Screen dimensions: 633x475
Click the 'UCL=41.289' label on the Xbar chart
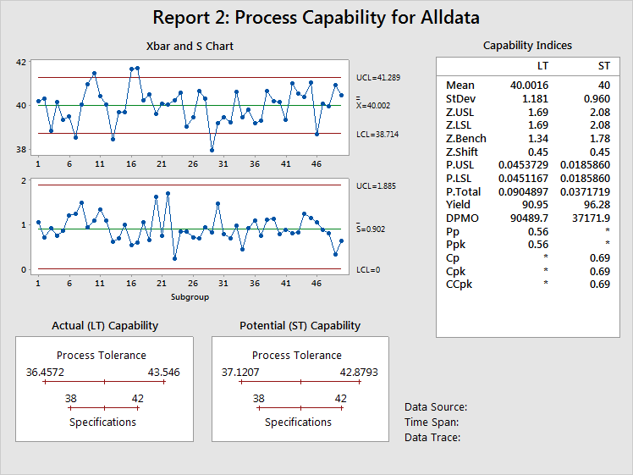378,78
